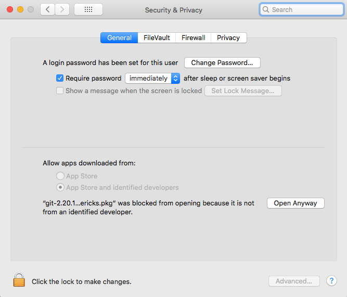Close the Security & Privacy window

coord(10,9)
